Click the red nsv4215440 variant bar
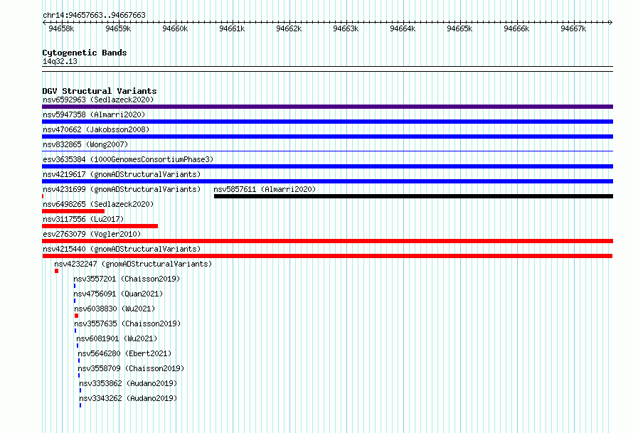This screenshot has width=633, height=433. [x=327, y=256]
